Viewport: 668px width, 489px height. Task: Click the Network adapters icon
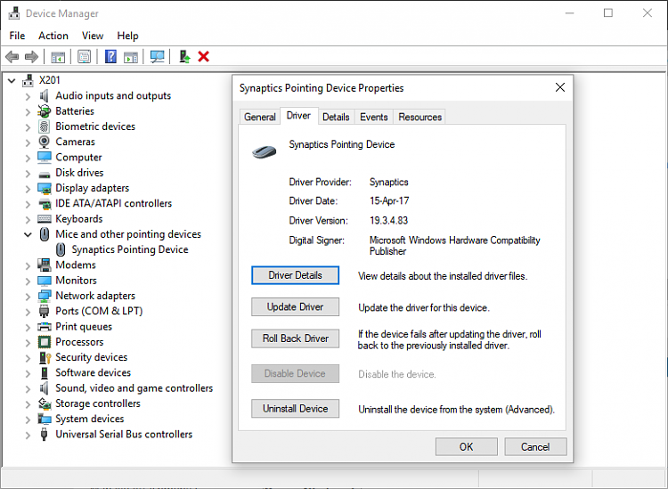(x=44, y=296)
